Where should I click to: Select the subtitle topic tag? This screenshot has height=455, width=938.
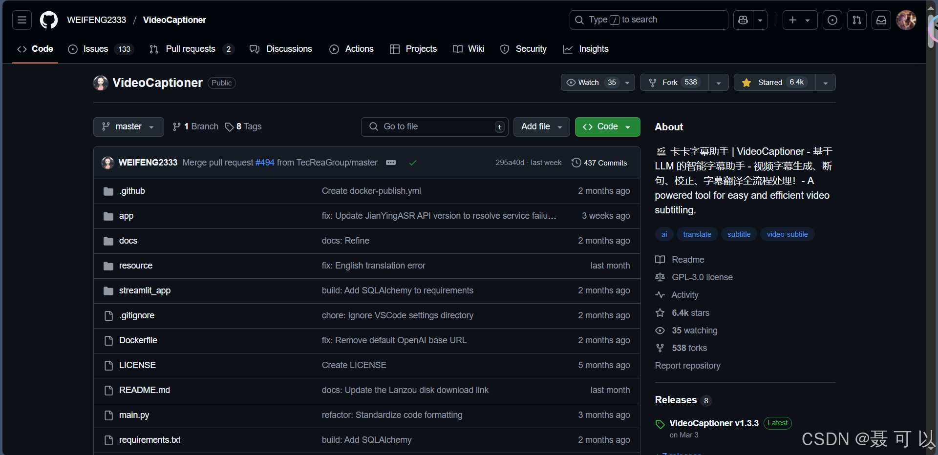point(739,234)
